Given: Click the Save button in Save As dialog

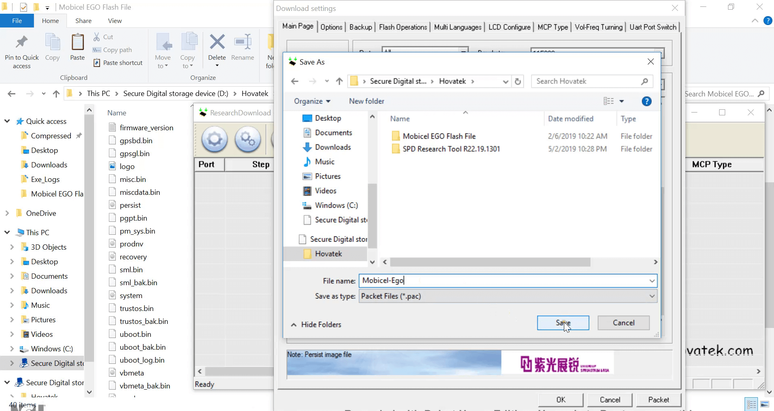Looking at the screenshot, I should click(x=563, y=323).
